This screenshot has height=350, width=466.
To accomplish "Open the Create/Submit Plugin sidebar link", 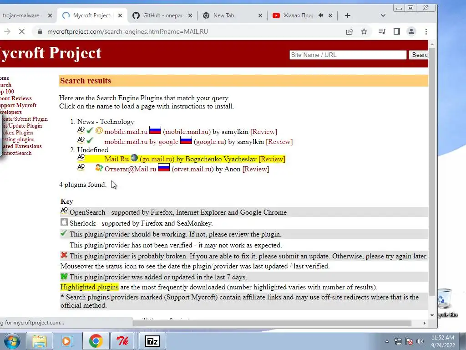I will pos(25,119).
